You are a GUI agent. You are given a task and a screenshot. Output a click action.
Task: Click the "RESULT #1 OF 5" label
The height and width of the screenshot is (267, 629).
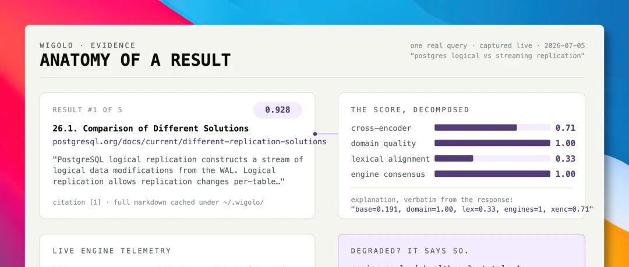point(87,110)
